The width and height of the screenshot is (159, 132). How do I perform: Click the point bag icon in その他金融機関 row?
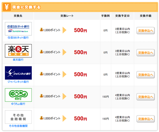[x=41, y=118]
